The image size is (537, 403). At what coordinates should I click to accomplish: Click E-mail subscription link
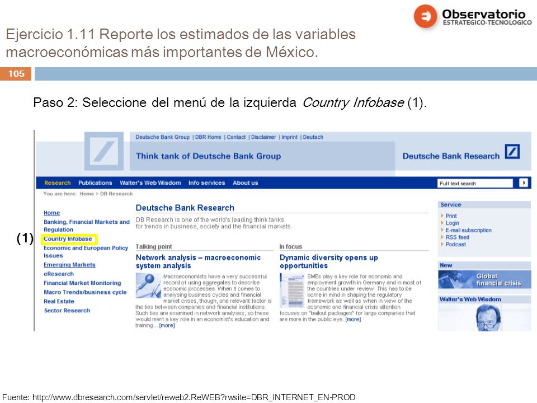click(x=469, y=230)
